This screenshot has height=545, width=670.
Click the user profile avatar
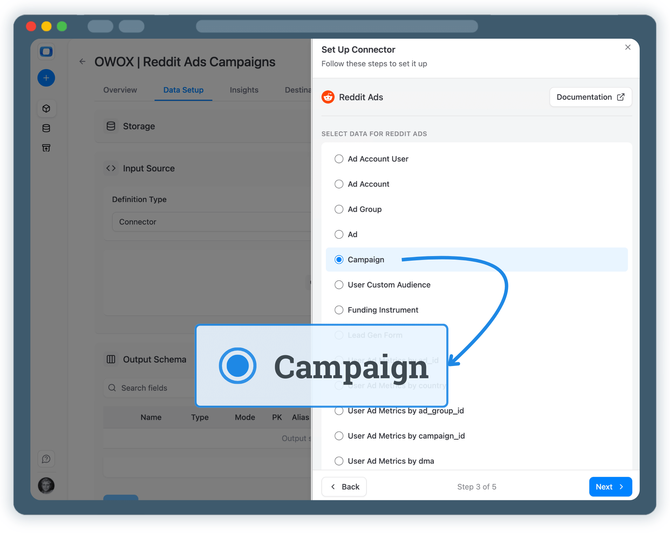(46, 485)
